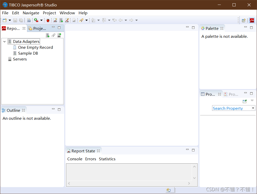This screenshot has height=194, width=257.
Task: Open the Console section
Action: coord(75,159)
